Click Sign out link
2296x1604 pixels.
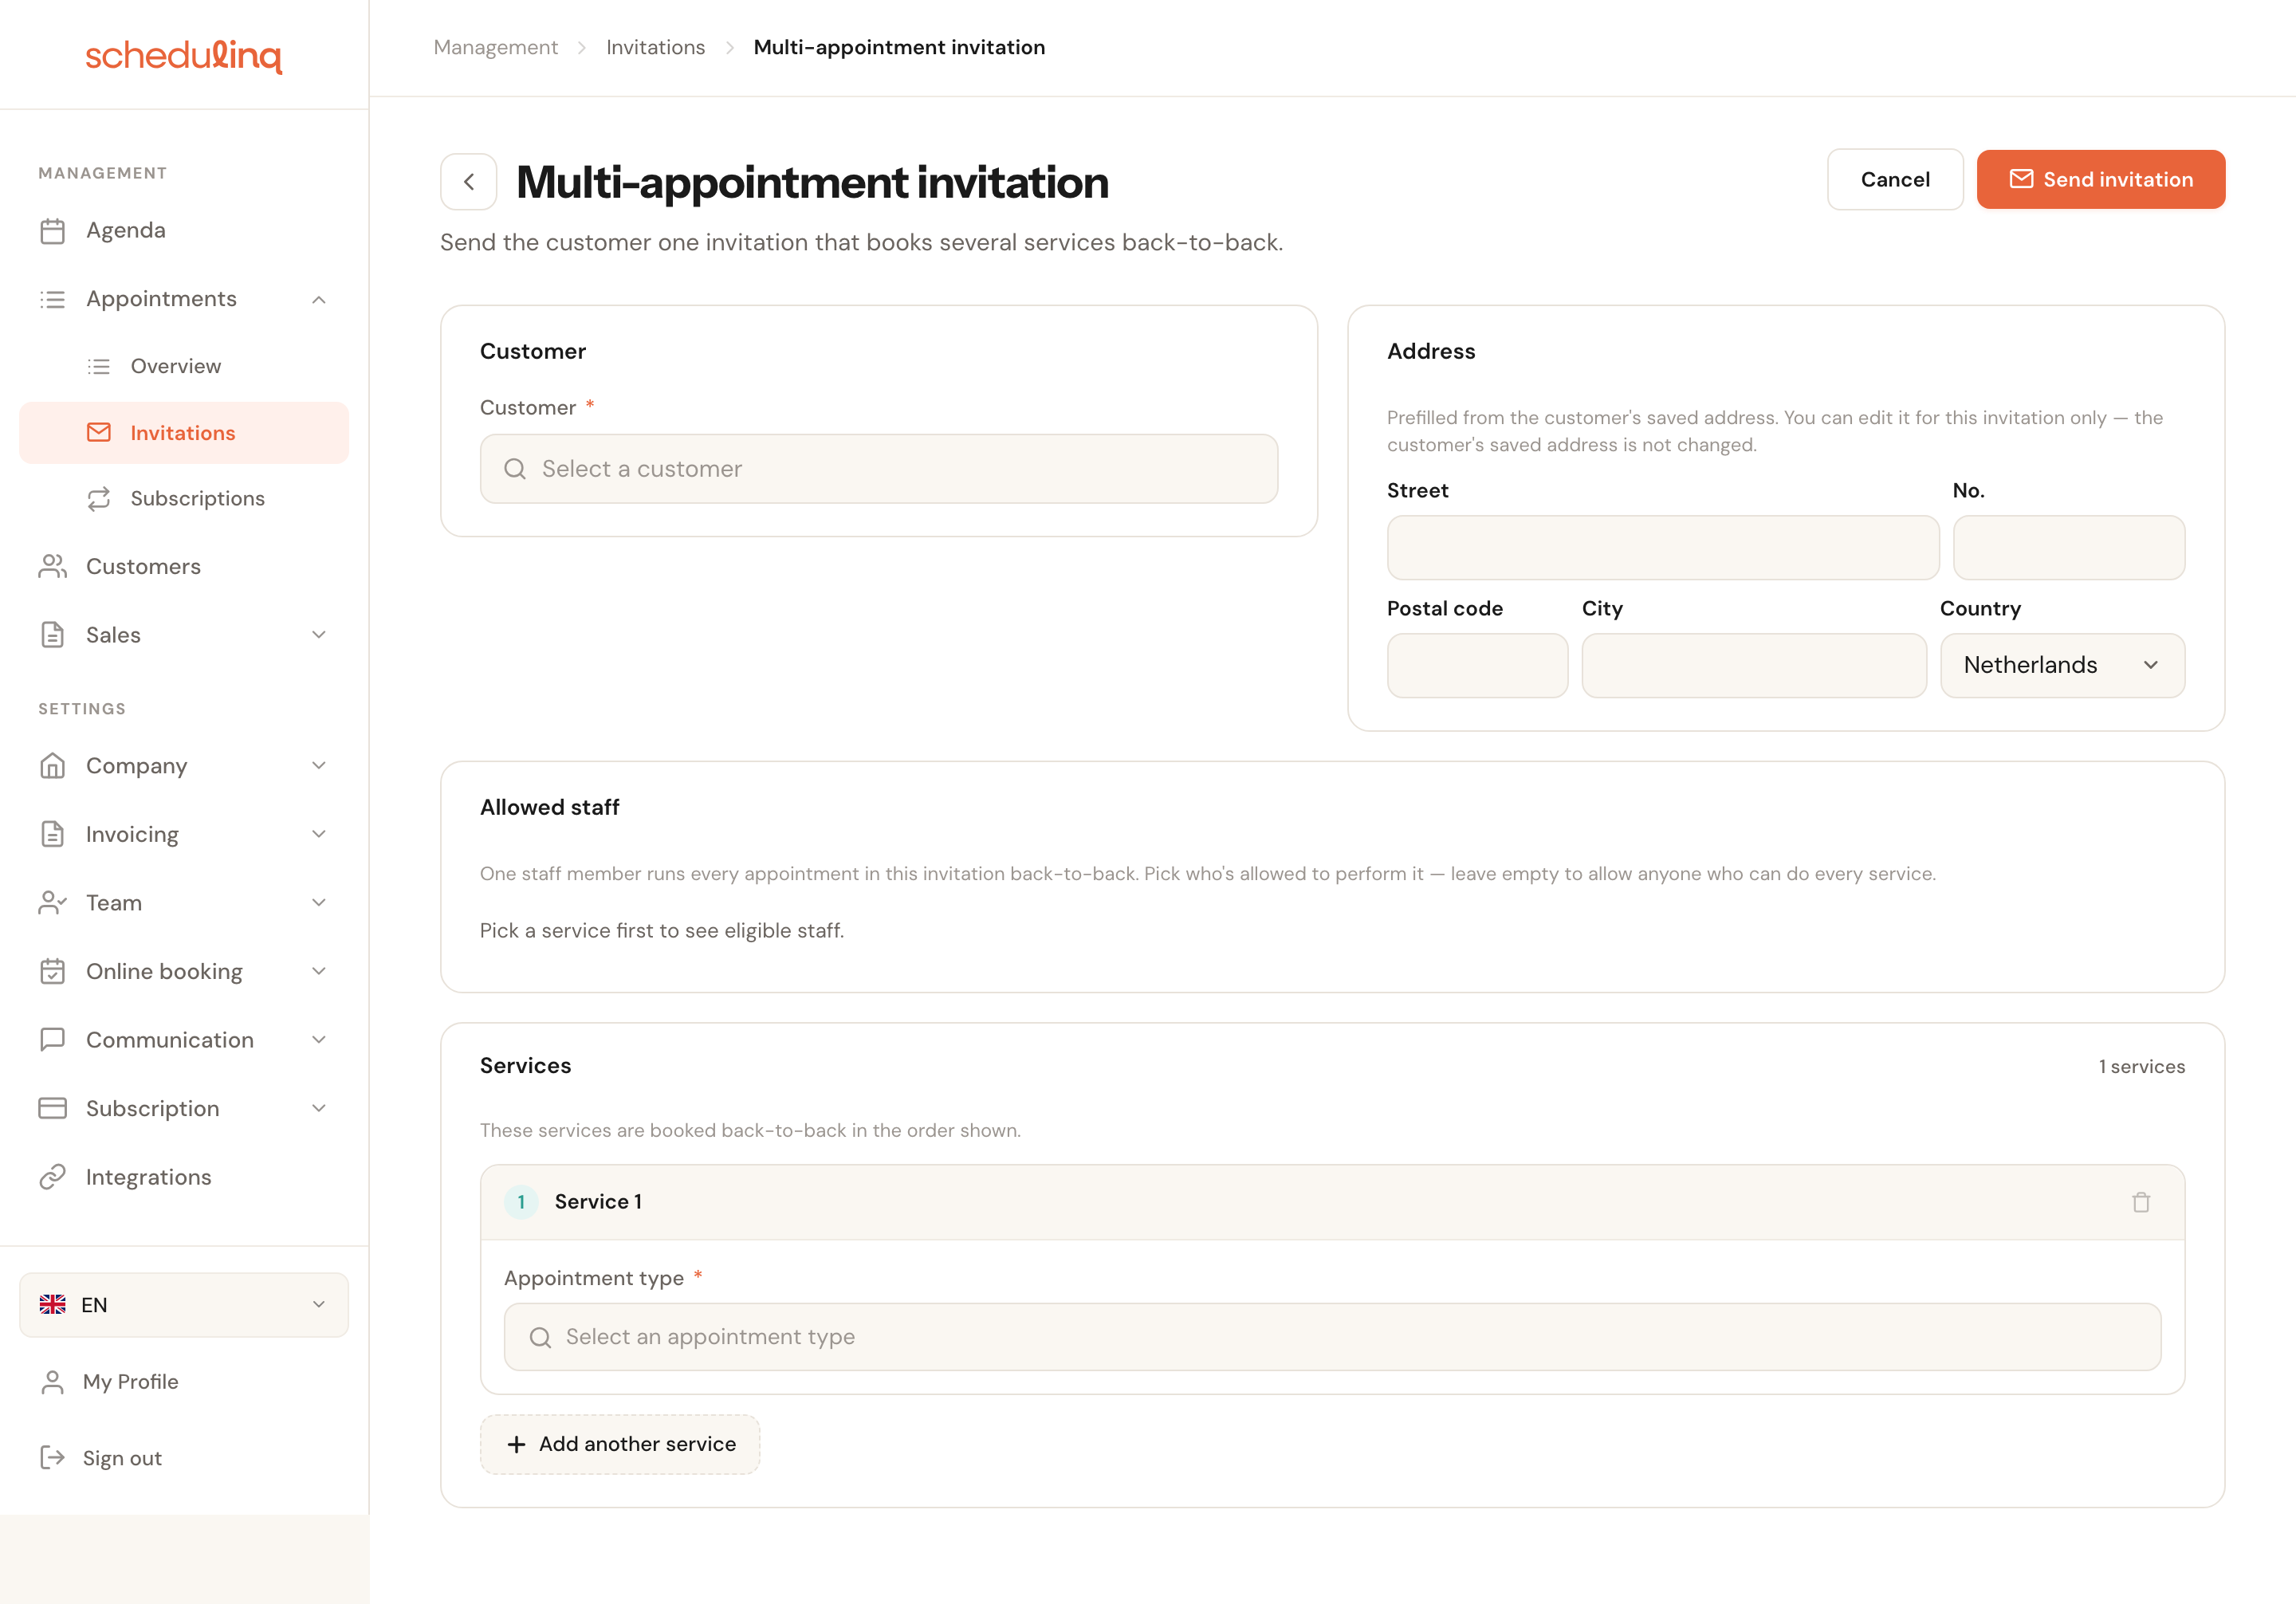pos(184,1458)
